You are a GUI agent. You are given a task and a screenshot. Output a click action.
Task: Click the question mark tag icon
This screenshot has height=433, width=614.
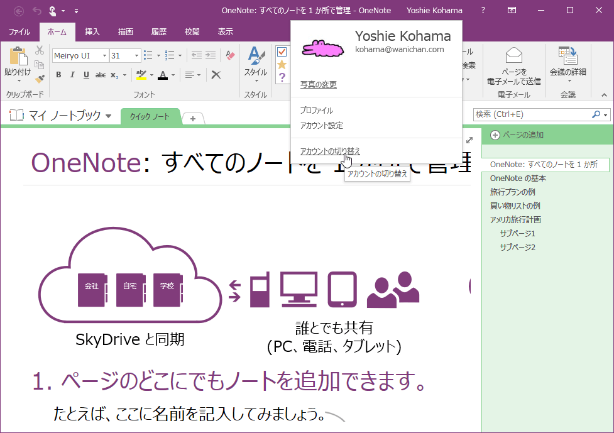click(282, 77)
